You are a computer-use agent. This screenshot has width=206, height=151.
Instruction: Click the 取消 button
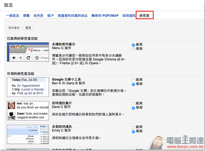[28, 28]
